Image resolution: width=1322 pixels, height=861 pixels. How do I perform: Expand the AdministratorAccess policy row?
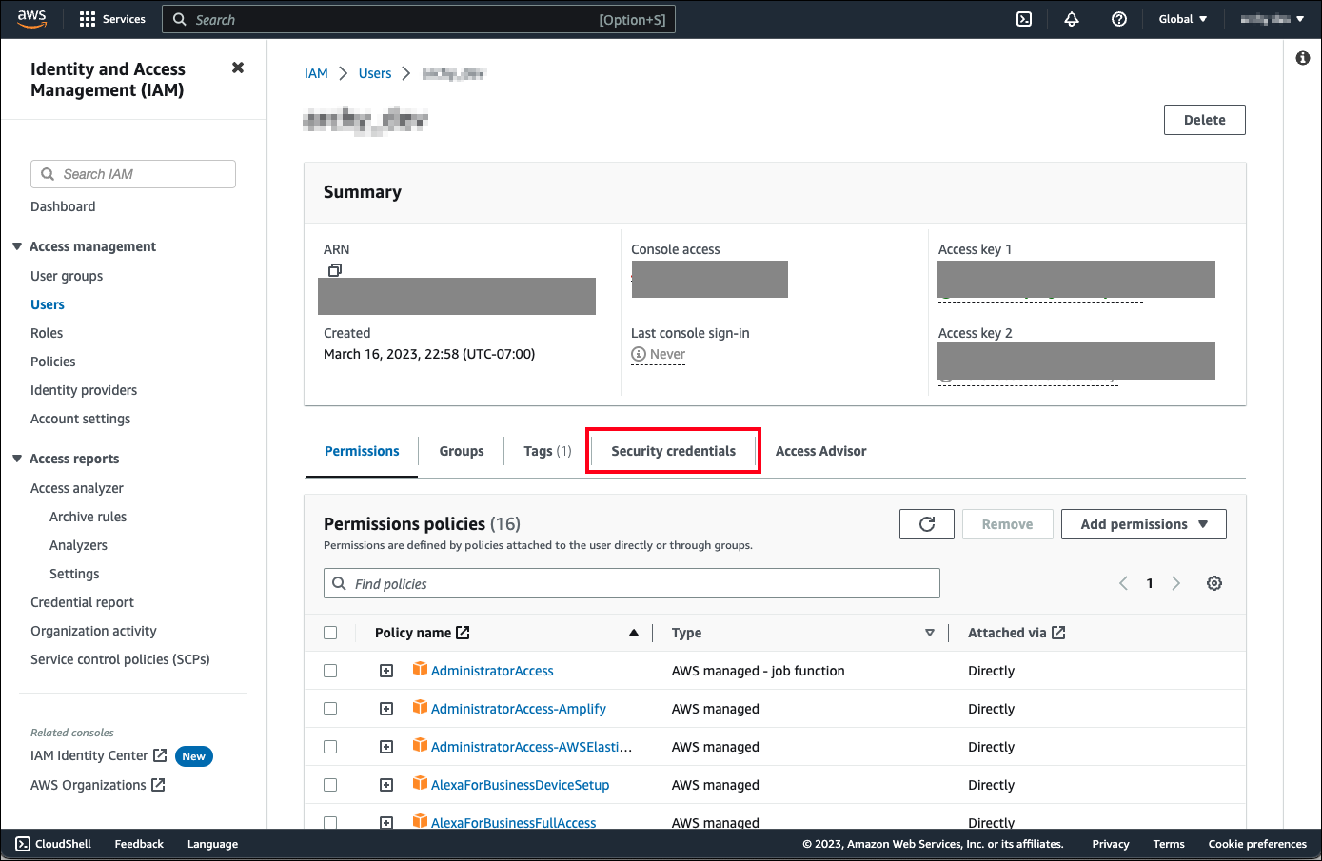pyautogui.click(x=386, y=671)
